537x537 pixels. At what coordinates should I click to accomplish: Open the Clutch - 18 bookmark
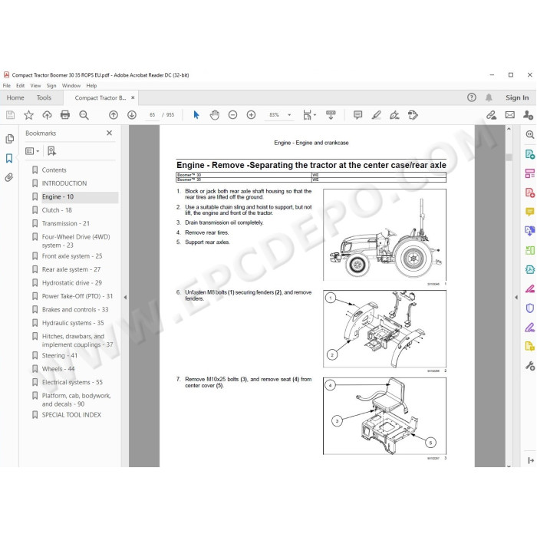pos(57,210)
